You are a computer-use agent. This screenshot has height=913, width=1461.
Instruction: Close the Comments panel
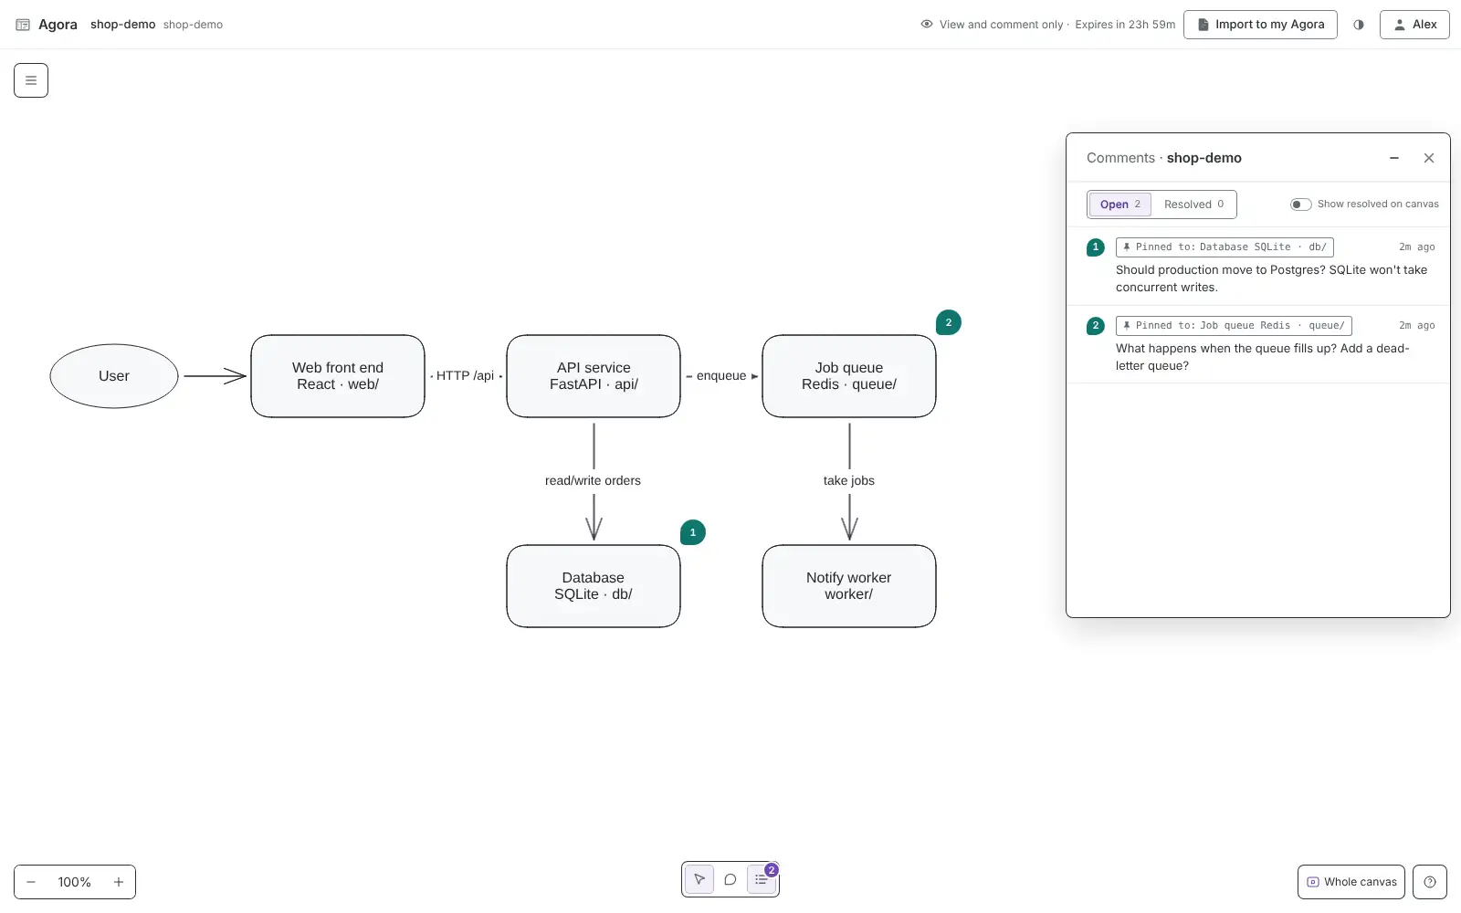pyautogui.click(x=1429, y=158)
